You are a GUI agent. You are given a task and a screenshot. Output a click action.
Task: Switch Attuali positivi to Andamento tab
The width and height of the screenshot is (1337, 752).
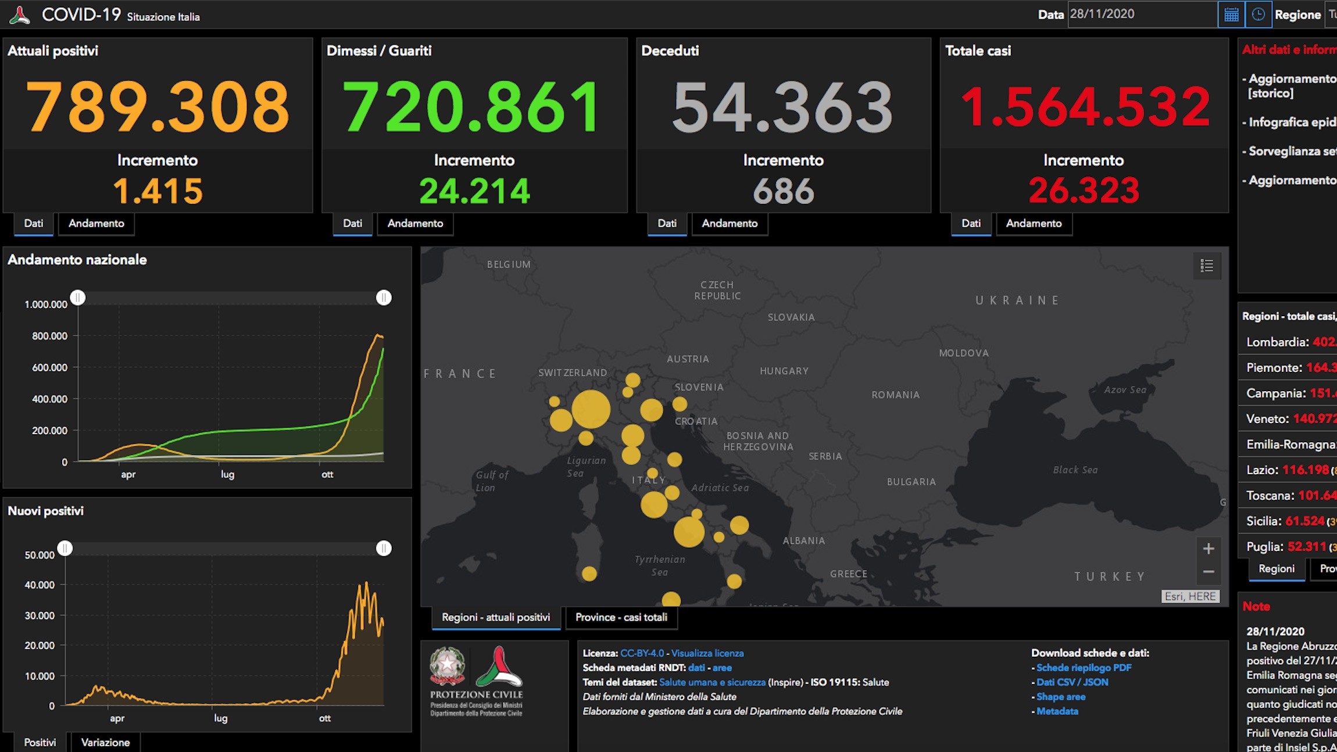point(96,224)
